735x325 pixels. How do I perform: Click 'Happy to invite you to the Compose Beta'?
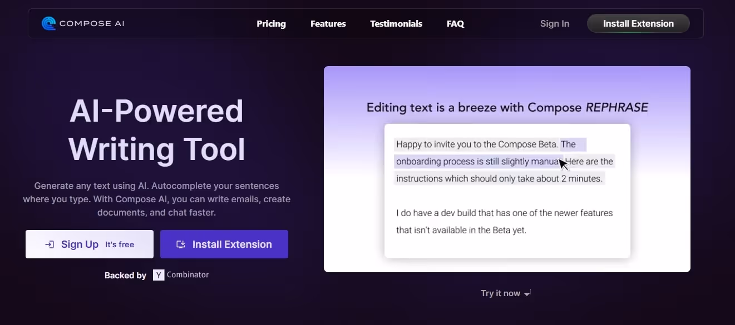click(477, 144)
